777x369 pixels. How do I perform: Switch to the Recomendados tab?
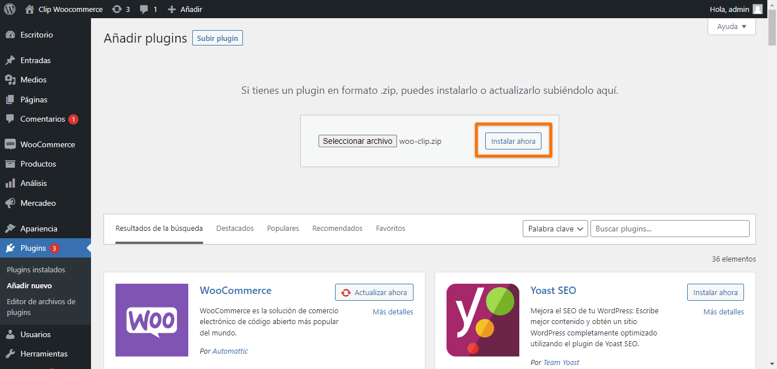pyautogui.click(x=337, y=229)
